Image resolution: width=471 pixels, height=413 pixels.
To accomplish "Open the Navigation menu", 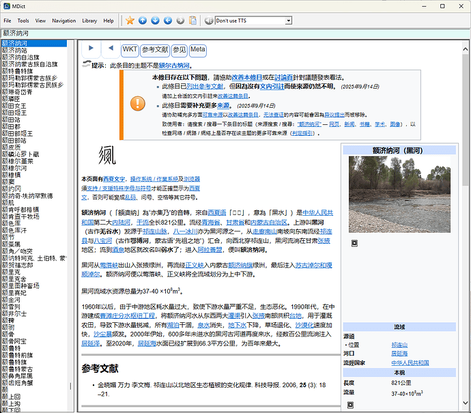I will (64, 21).
